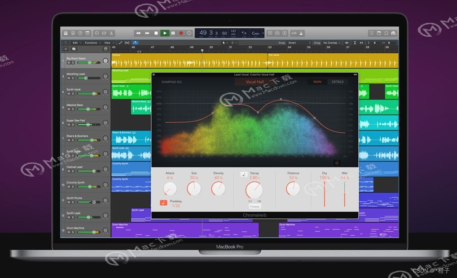The width and height of the screenshot is (457, 278).
Task: Start playback with green Play button
Action: (165, 33)
